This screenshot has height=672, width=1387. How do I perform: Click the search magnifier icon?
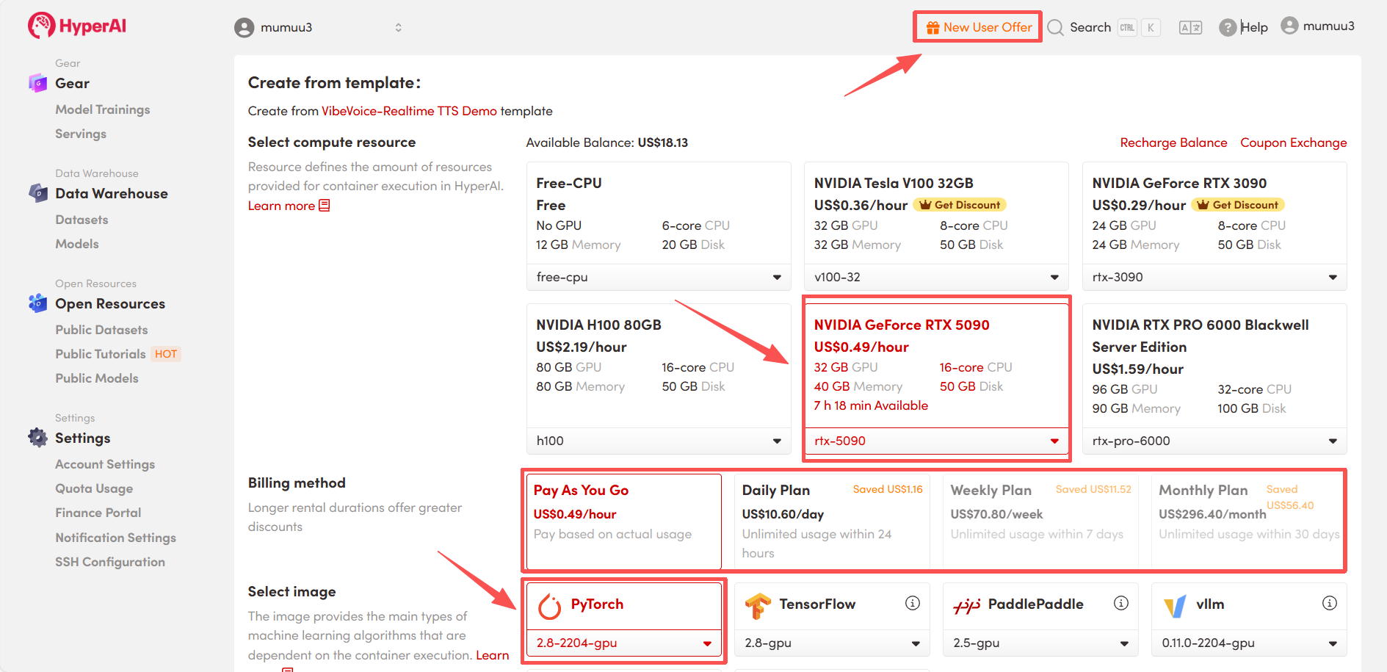pyautogui.click(x=1055, y=28)
